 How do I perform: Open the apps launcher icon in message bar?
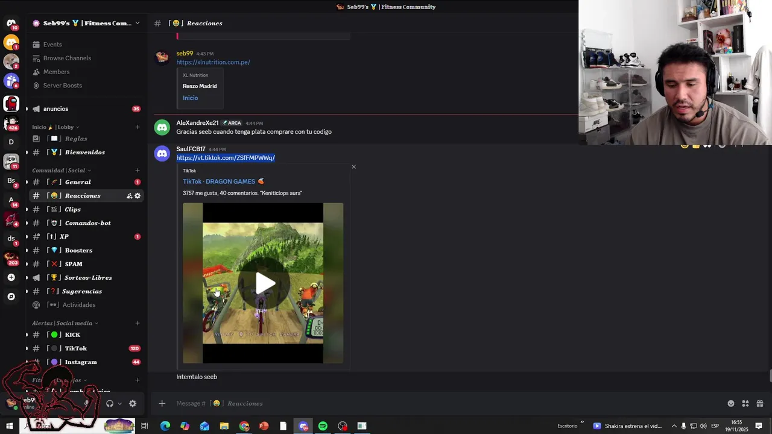pyautogui.click(x=745, y=403)
